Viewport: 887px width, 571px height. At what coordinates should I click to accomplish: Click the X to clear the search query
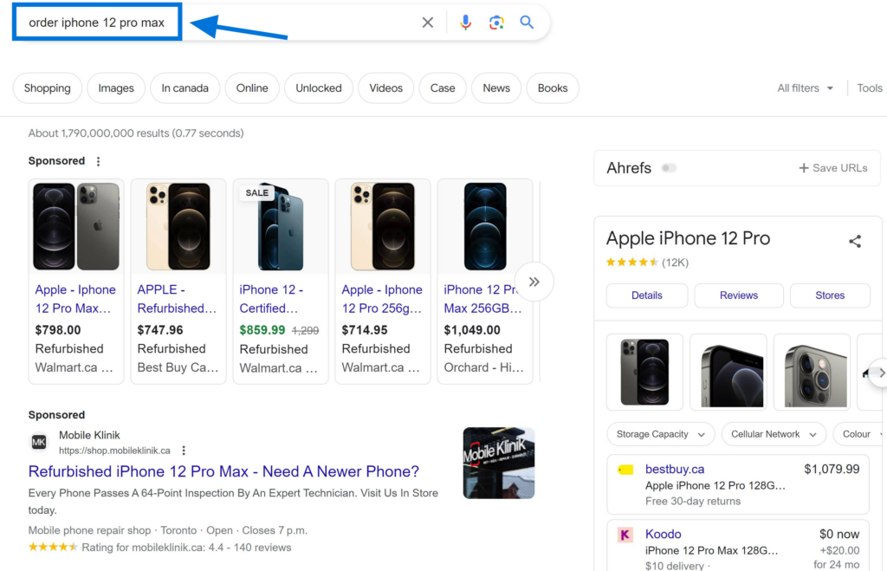pos(427,23)
